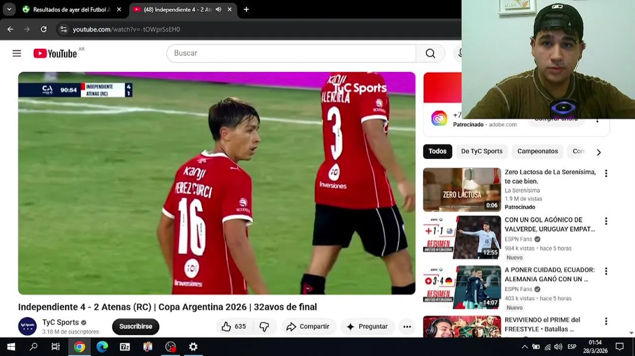The width and height of the screenshot is (635, 356).
Task: Select the Todos filter chip
Action: (437, 151)
